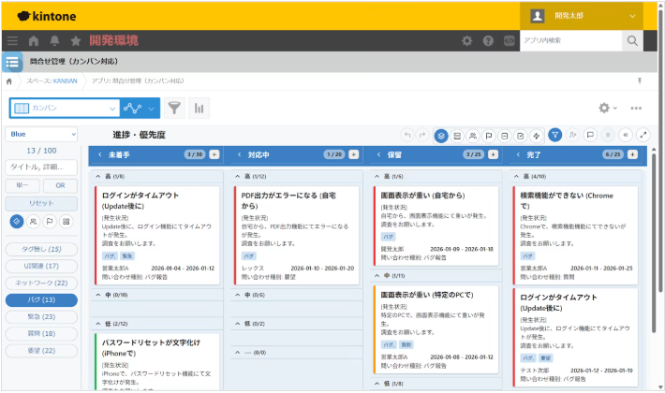
Task: Click the fullscreen expand arrows icon
Action: tap(643, 135)
